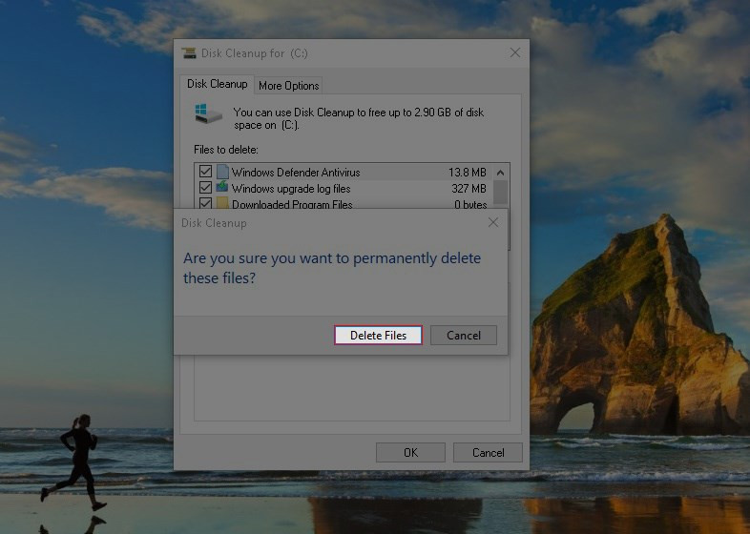This screenshot has width=750, height=534.
Task: Click the file list scroll up arrow
Action: 500,173
